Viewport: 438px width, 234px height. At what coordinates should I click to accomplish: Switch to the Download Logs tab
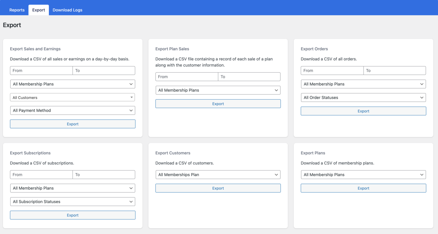pyautogui.click(x=67, y=10)
